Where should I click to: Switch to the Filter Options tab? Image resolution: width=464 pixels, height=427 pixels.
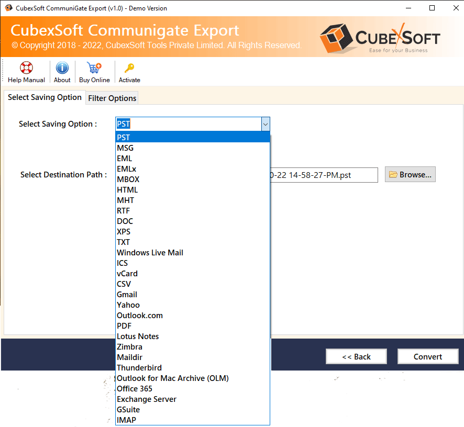112,98
